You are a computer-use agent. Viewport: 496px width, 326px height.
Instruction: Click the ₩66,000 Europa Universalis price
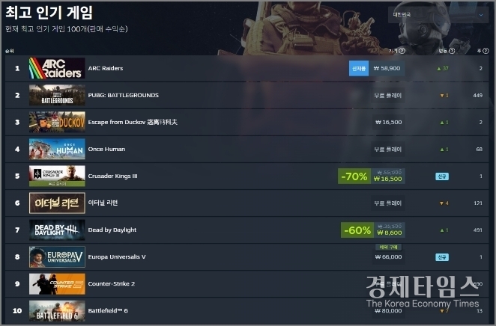388,257
